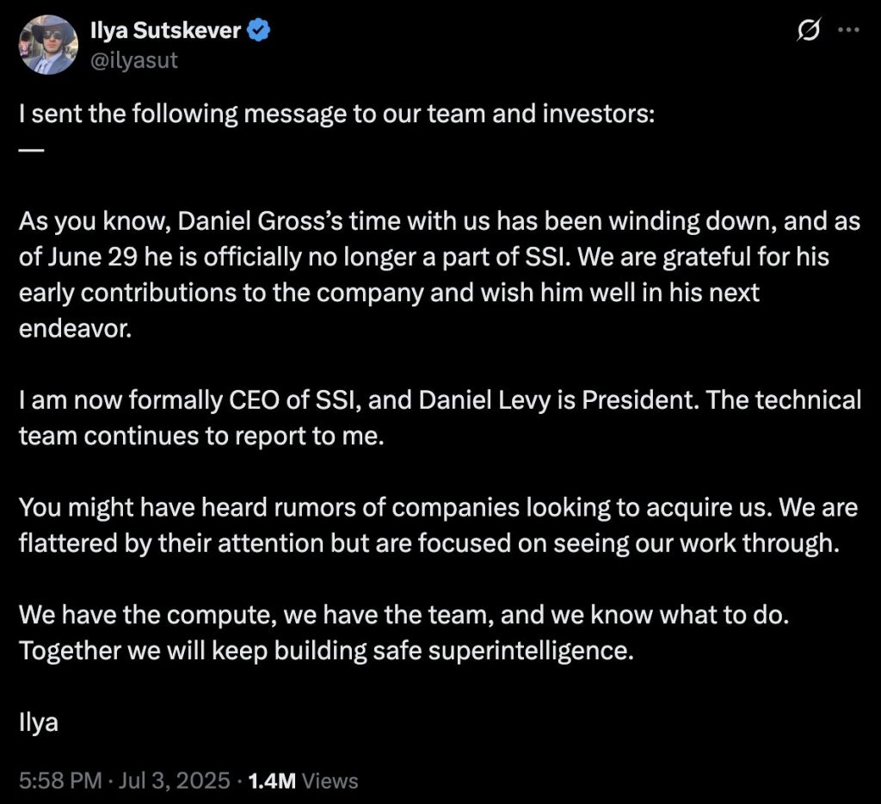Click the June 29 mention

(92, 257)
